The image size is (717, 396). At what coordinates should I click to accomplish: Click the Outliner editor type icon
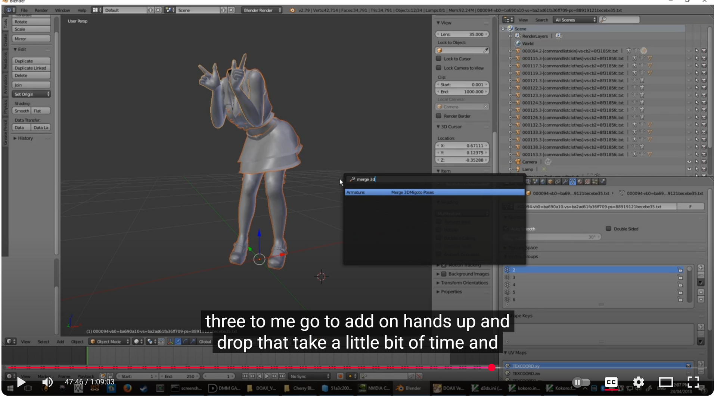point(508,20)
